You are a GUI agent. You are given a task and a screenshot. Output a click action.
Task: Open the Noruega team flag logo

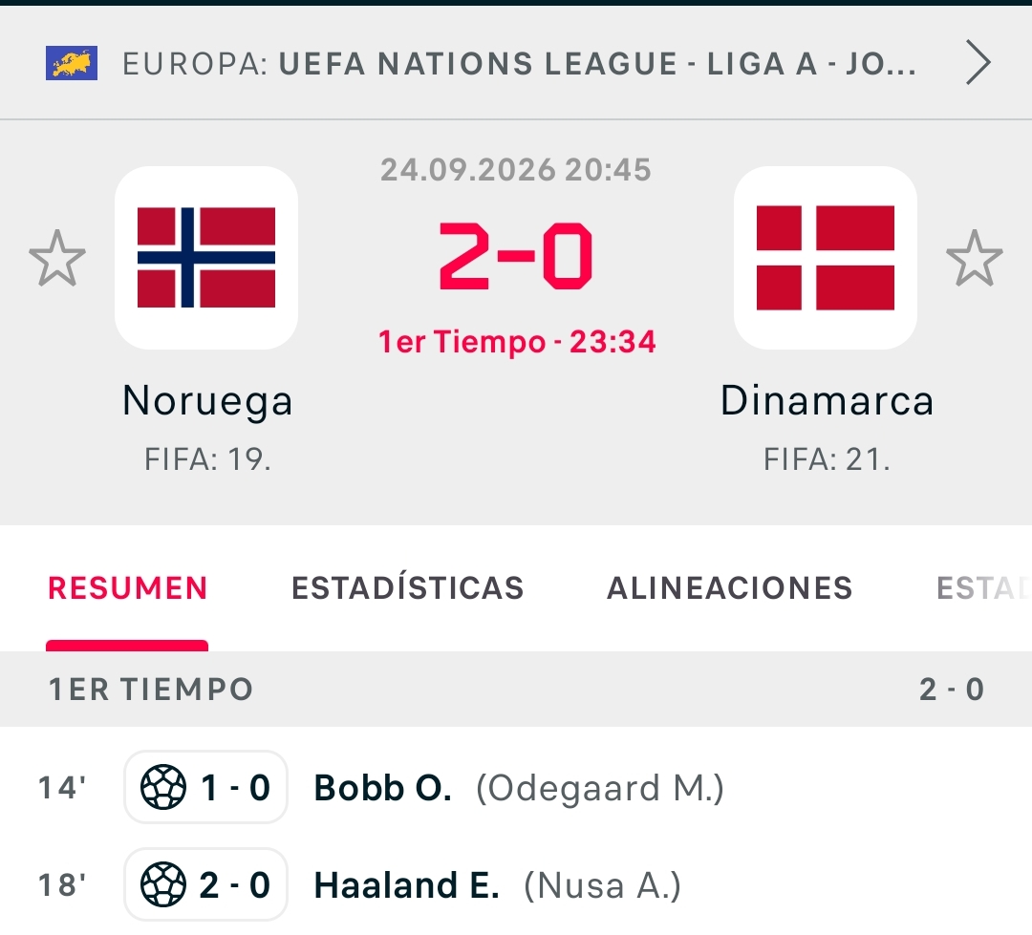pyautogui.click(x=206, y=257)
